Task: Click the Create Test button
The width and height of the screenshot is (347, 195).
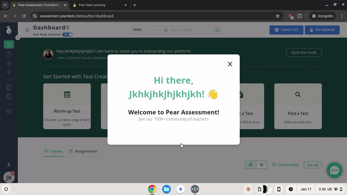Action: 286,30
